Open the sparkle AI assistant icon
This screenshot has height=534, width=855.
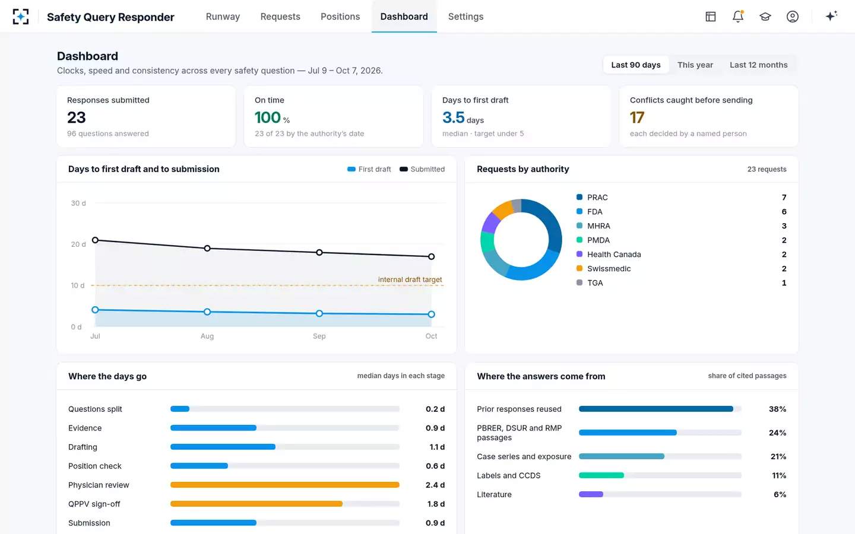tap(831, 16)
